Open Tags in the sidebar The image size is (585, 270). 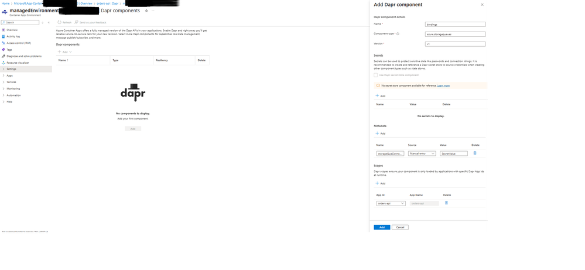point(9,50)
